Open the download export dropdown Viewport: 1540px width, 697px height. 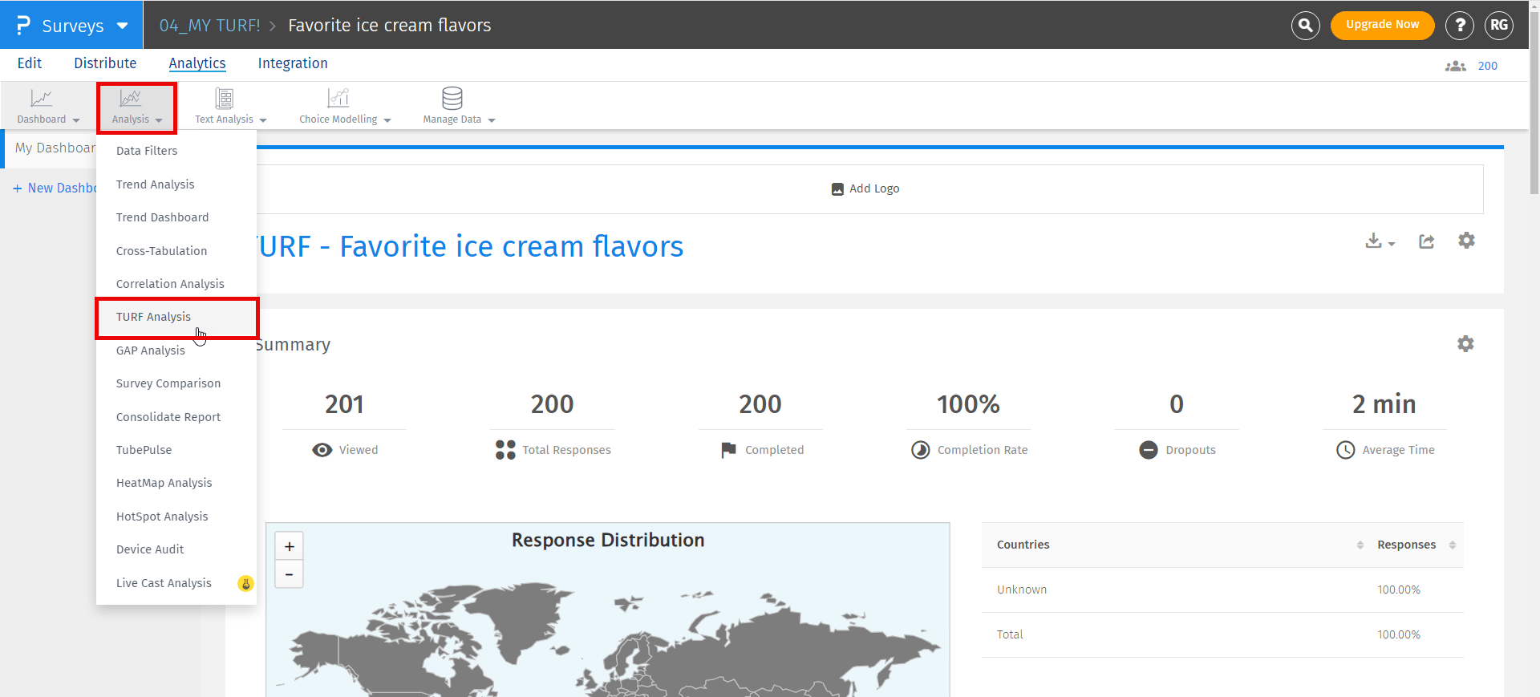tap(1380, 241)
